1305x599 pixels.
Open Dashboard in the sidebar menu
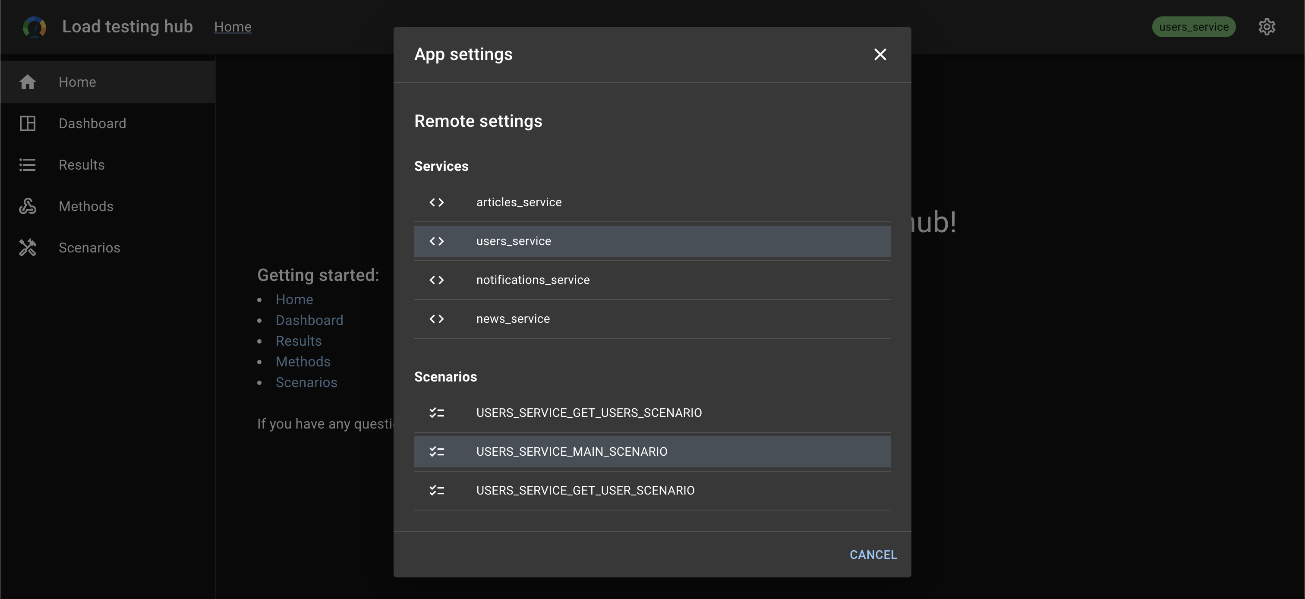(x=108, y=124)
